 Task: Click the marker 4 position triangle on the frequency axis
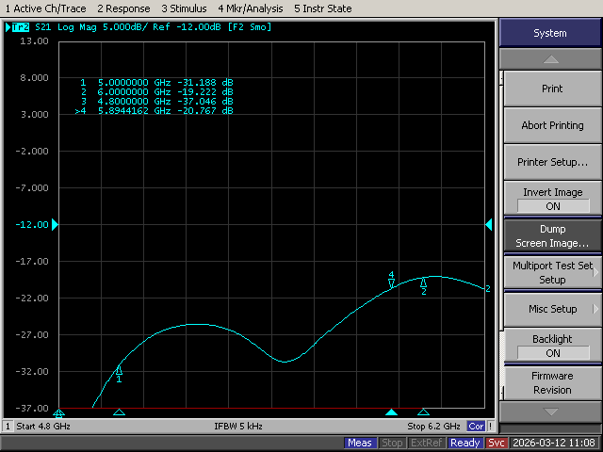point(392,412)
